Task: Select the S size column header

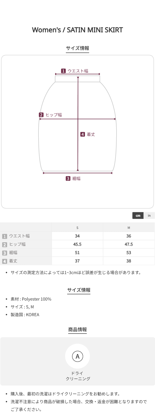Action: click(77, 228)
